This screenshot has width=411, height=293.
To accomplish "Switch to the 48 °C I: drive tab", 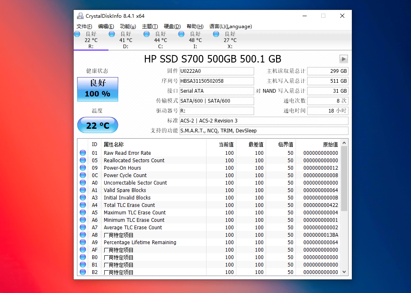I will click(195, 40).
